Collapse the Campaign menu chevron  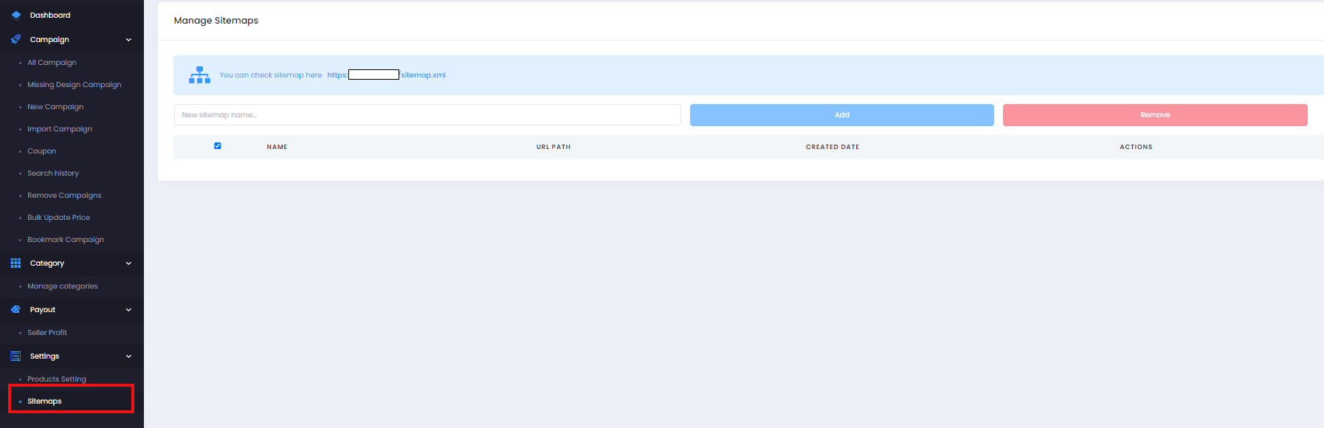[128, 40]
